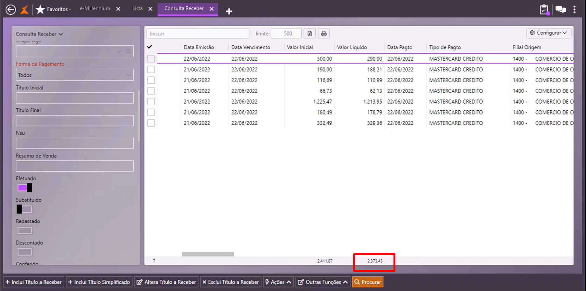Click the Favoritos star icon
586x291 pixels.
coord(40,9)
